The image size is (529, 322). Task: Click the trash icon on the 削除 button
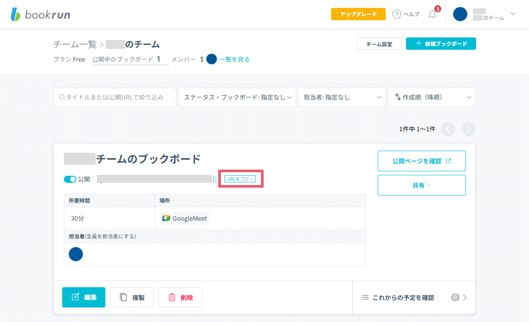coord(171,297)
